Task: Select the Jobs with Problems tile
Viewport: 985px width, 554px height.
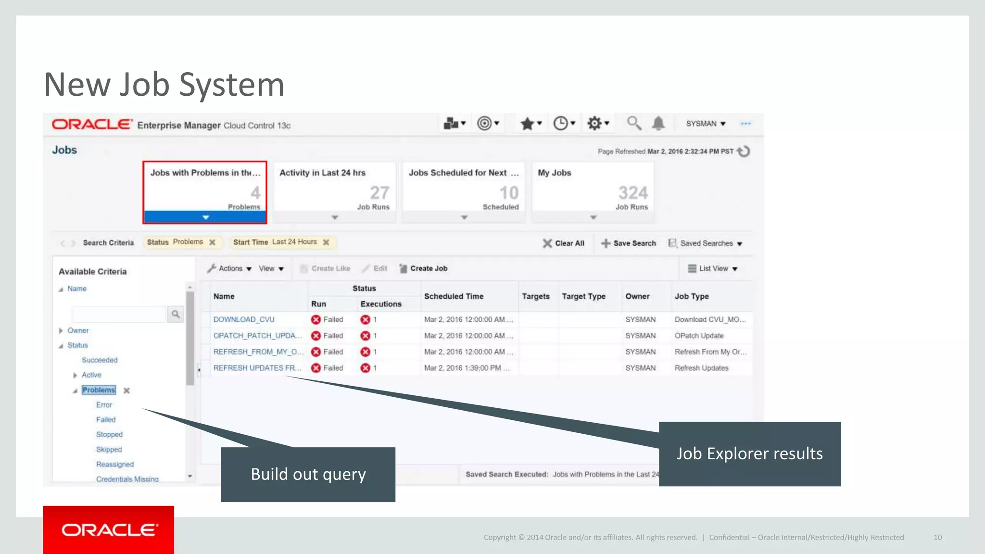Action: click(205, 192)
